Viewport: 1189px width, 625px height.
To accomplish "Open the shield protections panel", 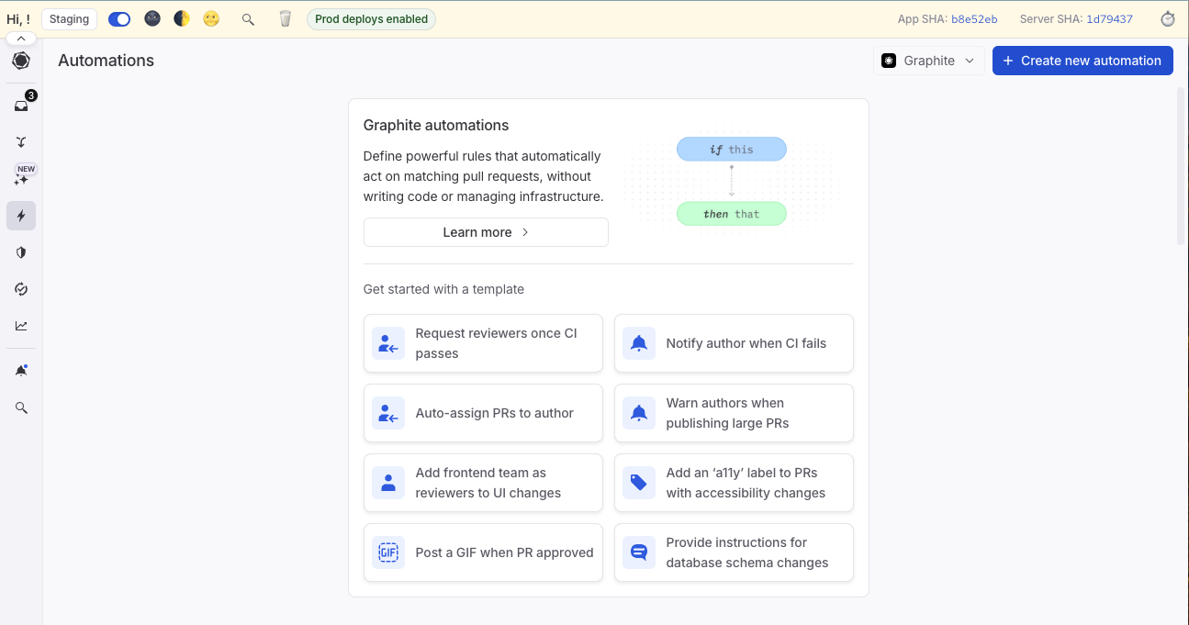I will pyautogui.click(x=20, y=251).
